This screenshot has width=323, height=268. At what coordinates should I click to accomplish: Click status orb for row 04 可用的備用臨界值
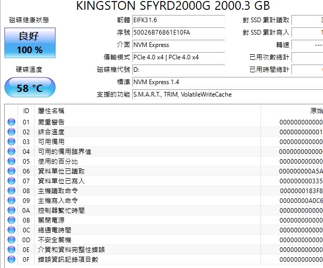coord(11,151)
